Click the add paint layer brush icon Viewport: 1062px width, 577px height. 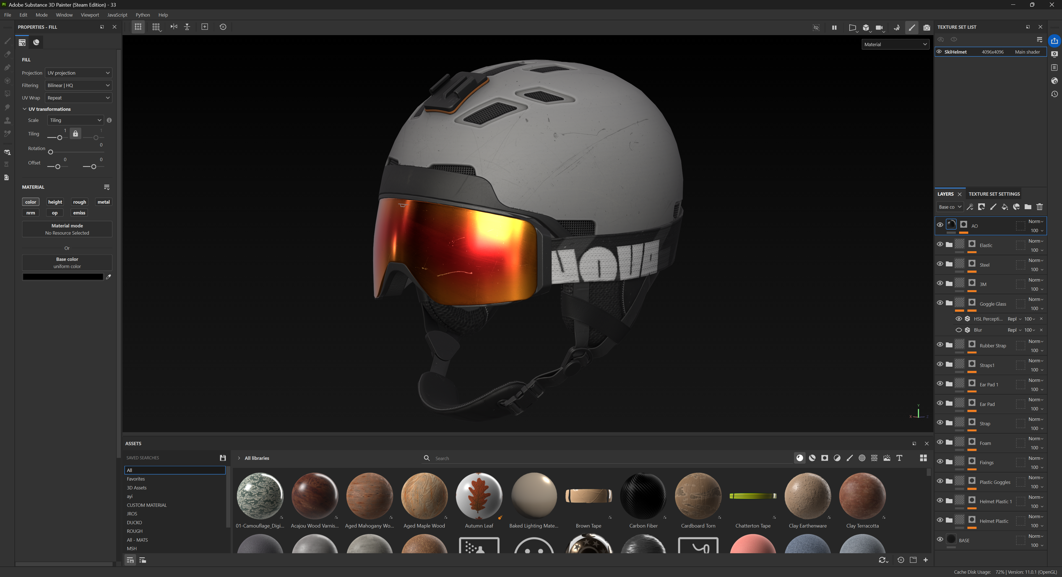(x=993, y=207)
